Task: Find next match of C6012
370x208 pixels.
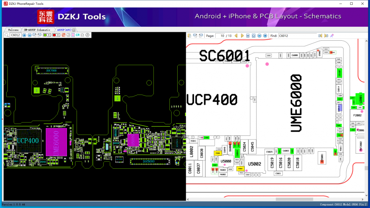Action: pyautogui.click(x=326, y=36)
